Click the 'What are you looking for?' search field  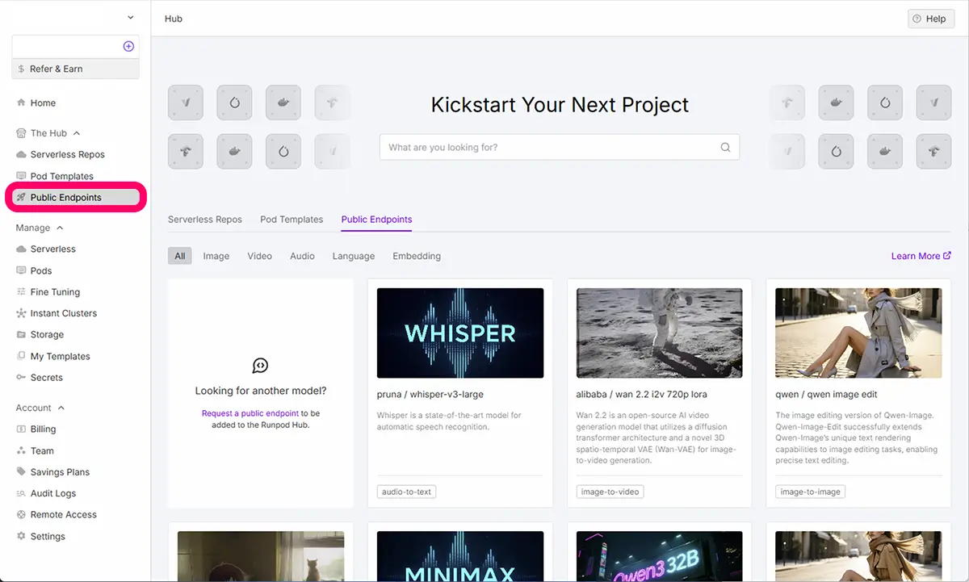point(549,148)
